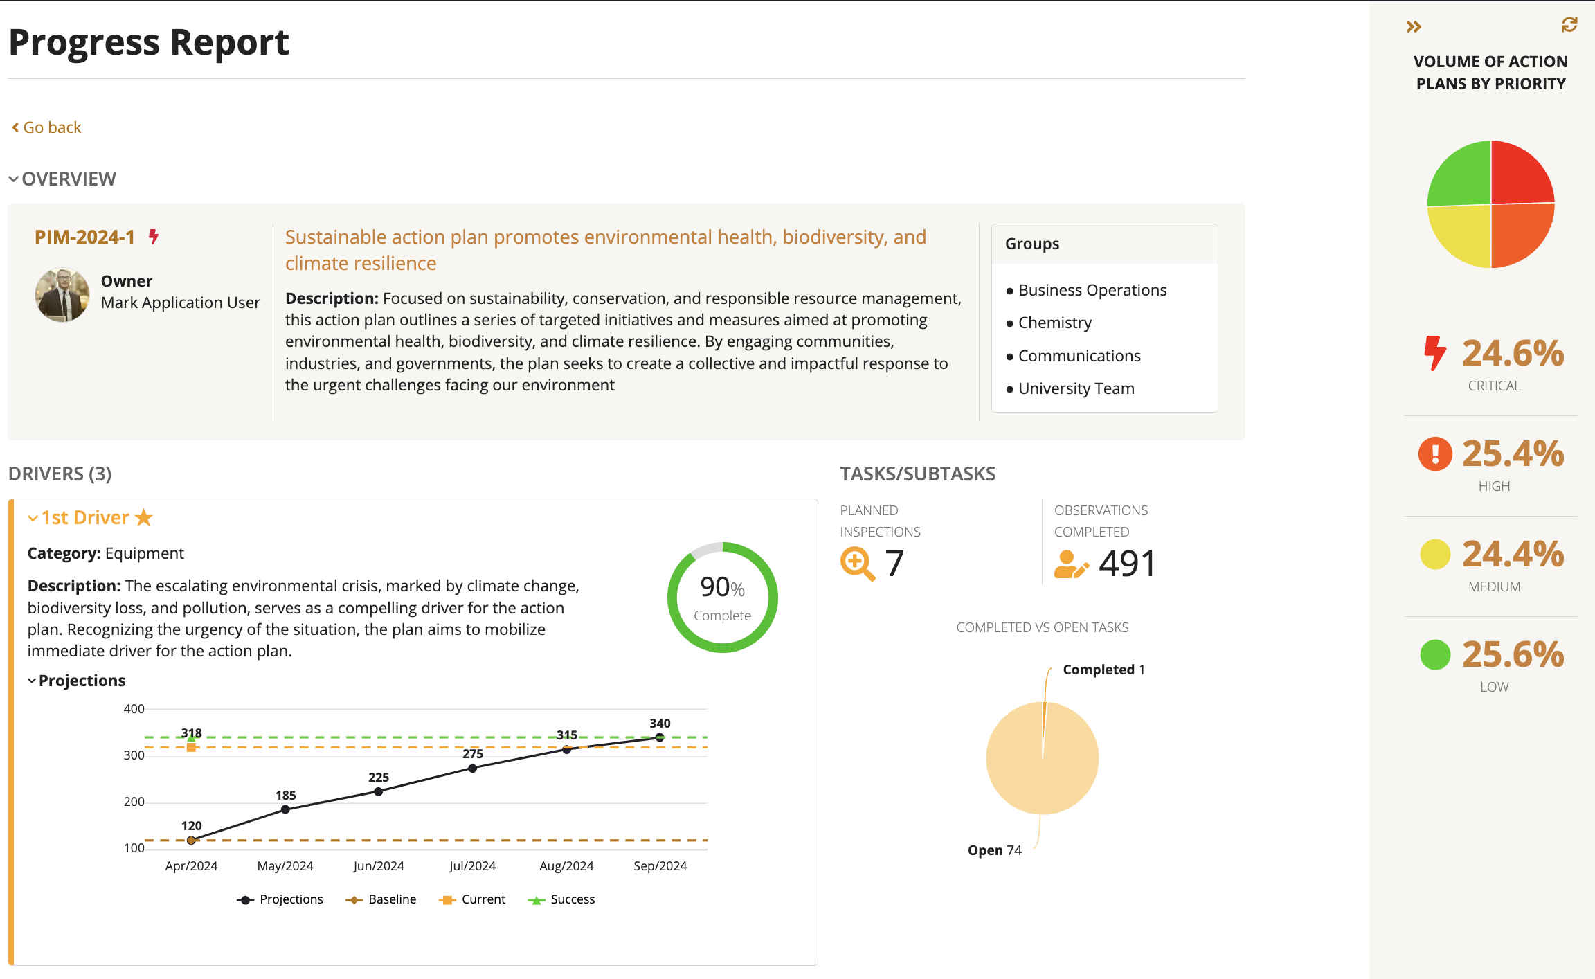Click the 315 projection point at Aug/2024
The height and width of the screenshot is (979, 1595).
(566, 749)
